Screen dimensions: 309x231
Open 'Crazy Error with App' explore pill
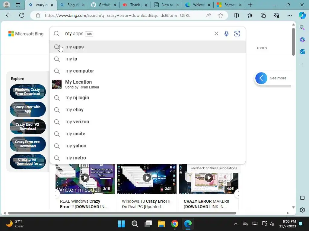click(x=27, y=109)
